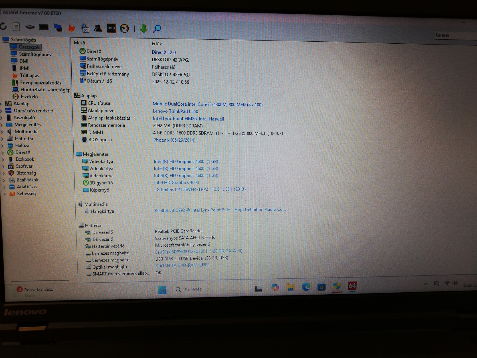Expand the Háttértár tree node

[2, 139]
